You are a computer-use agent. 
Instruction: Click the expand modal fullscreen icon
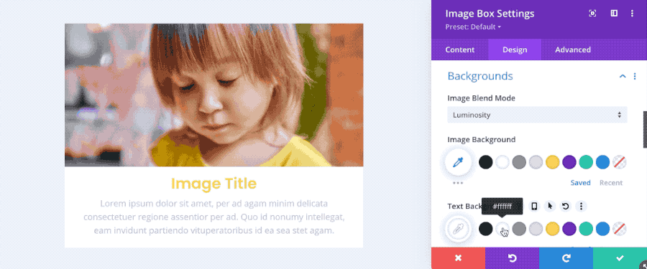(x=592, y=14)
